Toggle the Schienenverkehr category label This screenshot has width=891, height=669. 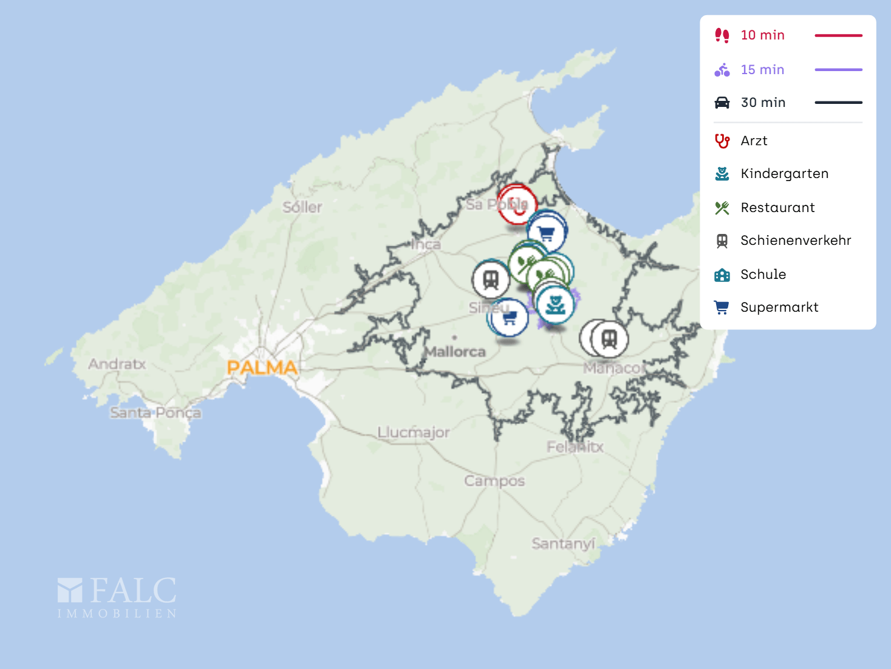[x=796, y=241]
